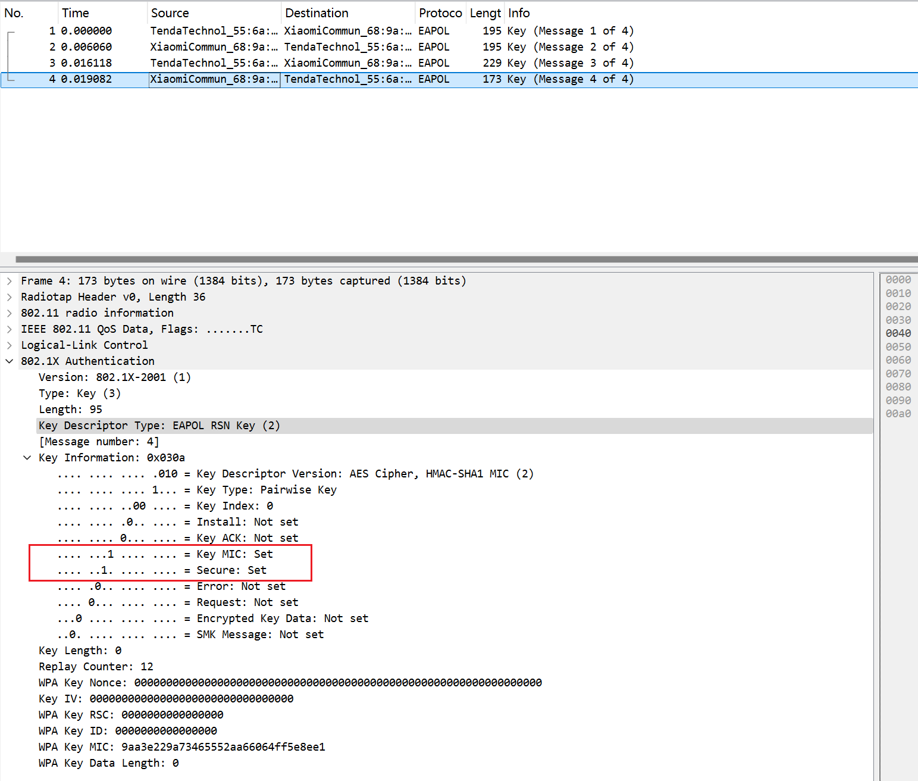
Task: Click the time 0.000000 cell
Action: click(x=86, y=31)
